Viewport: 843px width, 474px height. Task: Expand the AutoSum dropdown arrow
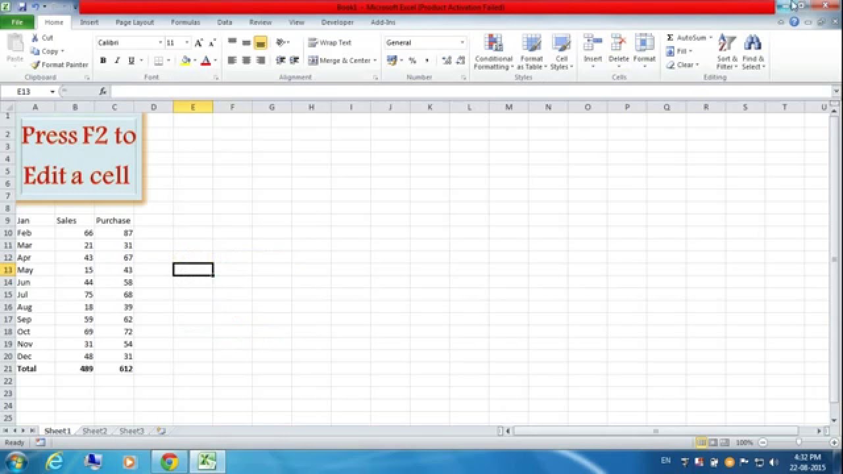[x=711, y=38]
